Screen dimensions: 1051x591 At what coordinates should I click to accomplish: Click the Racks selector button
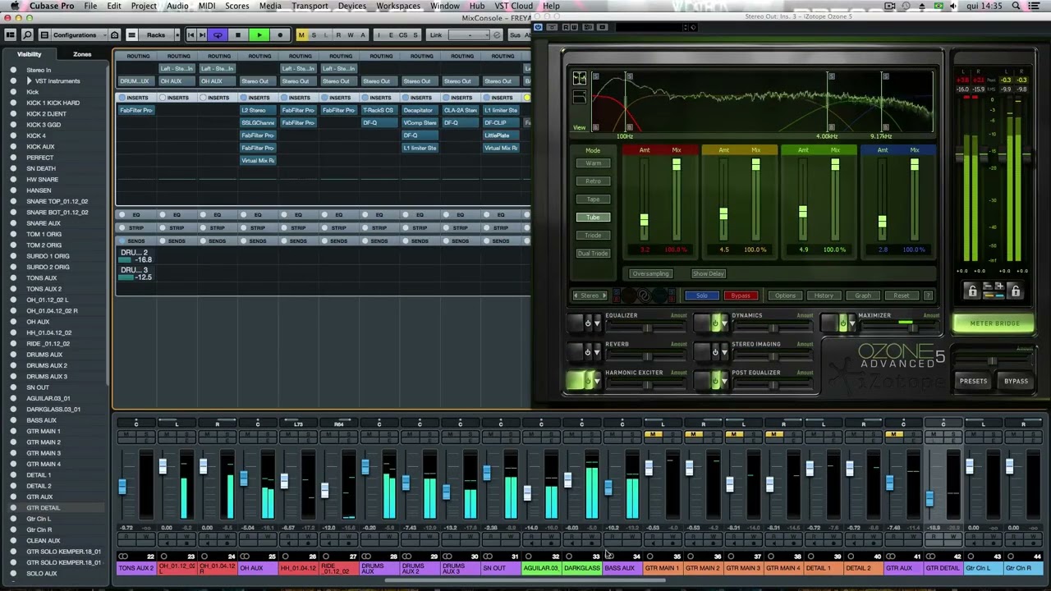pyautogui.click(x=155, y=35)
